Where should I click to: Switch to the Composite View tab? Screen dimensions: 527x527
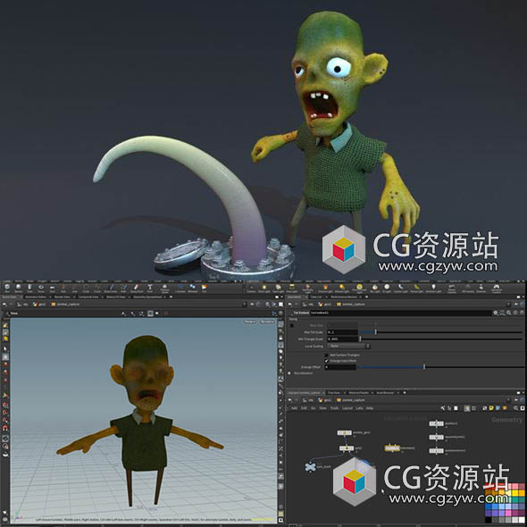[x=88, y=297]
